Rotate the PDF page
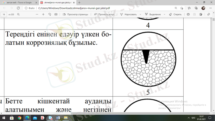The height and width of the screenshot is (121, 215). pos(49,14)
